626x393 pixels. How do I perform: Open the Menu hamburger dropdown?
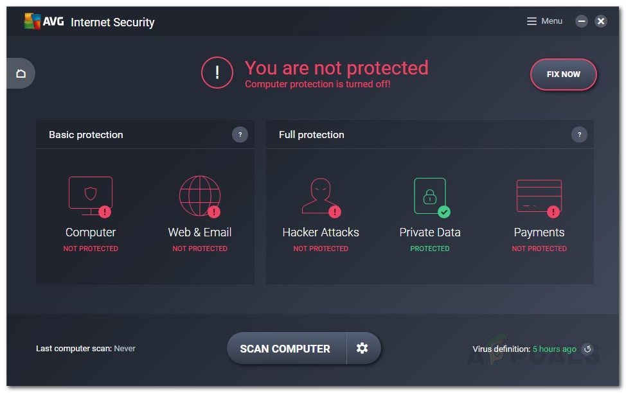(544, 21)
